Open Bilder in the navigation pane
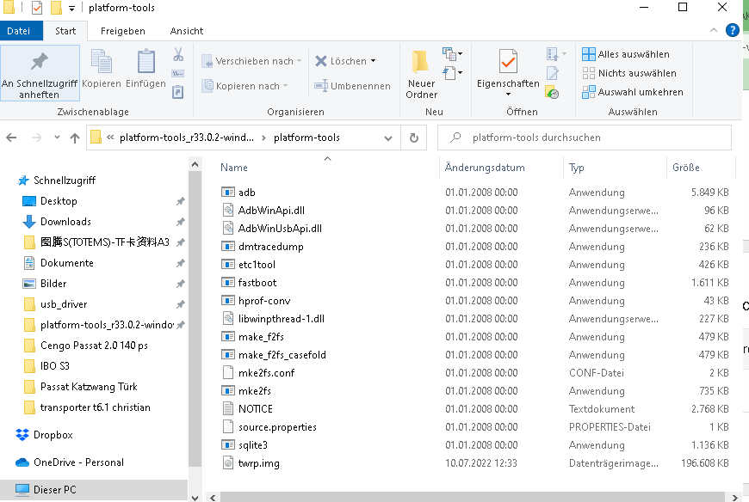This screenshot has width=749, height=502. click(x=45, y=284)
